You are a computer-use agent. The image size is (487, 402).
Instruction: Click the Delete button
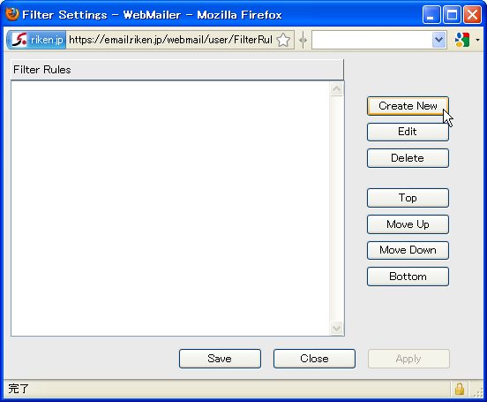[408, 158]
